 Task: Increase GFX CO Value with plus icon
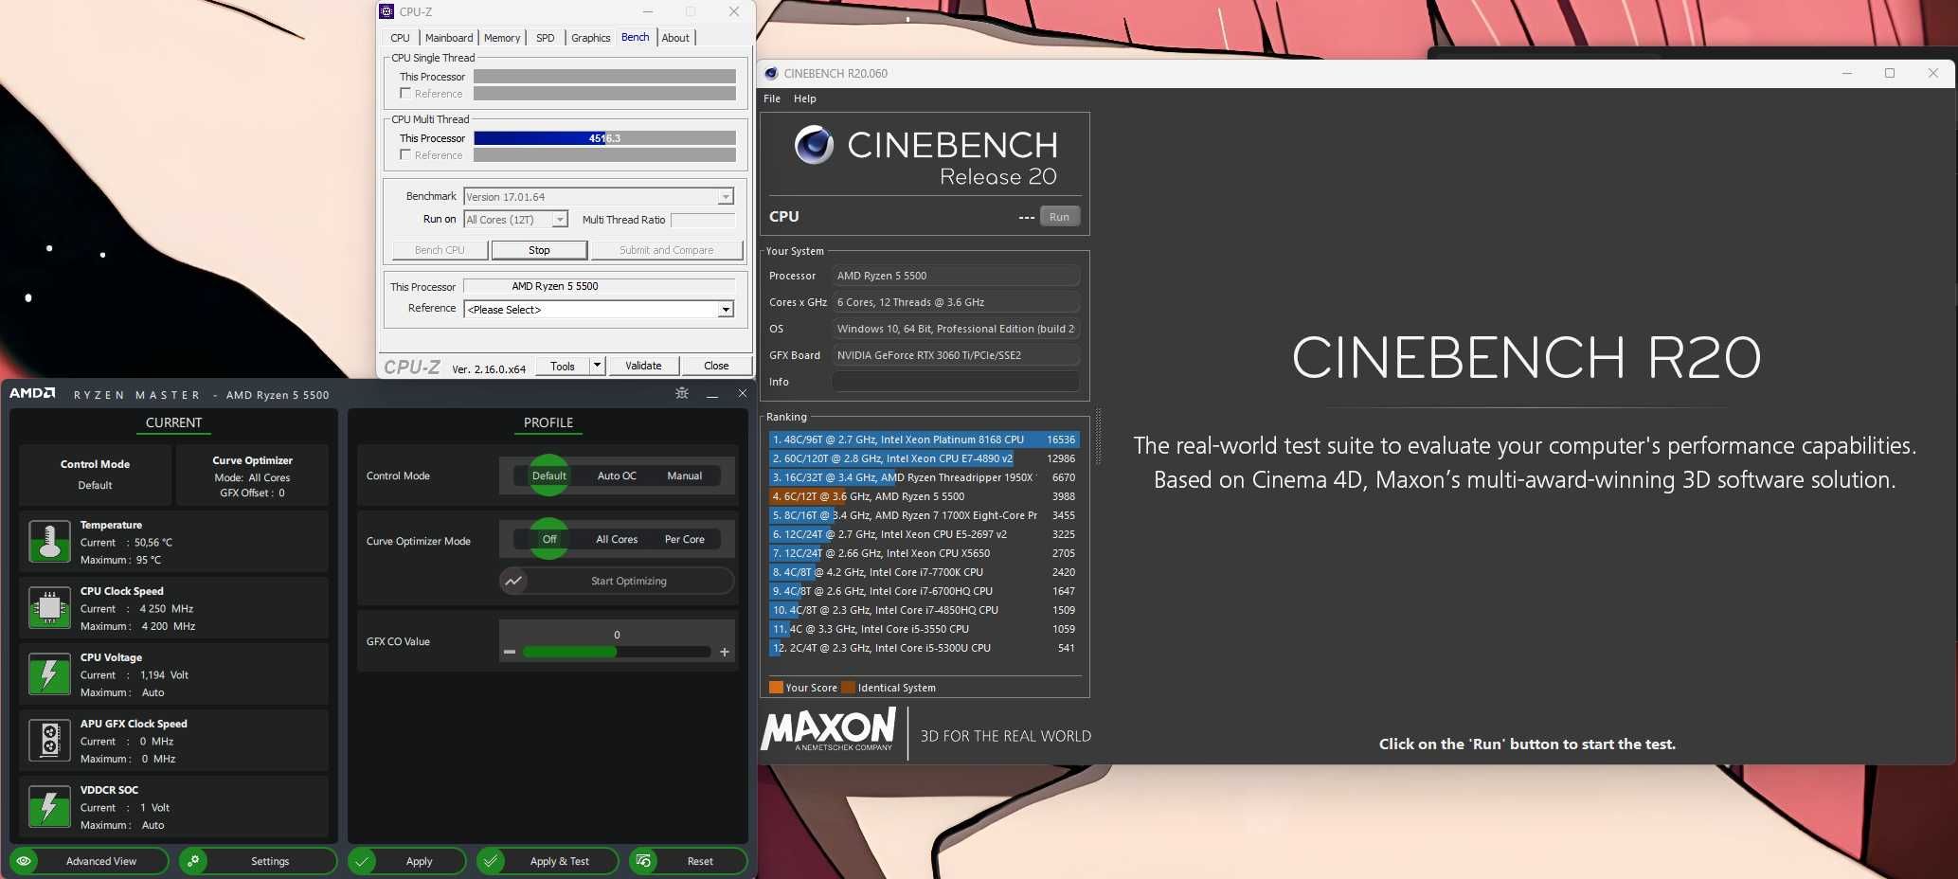[725, 652]
